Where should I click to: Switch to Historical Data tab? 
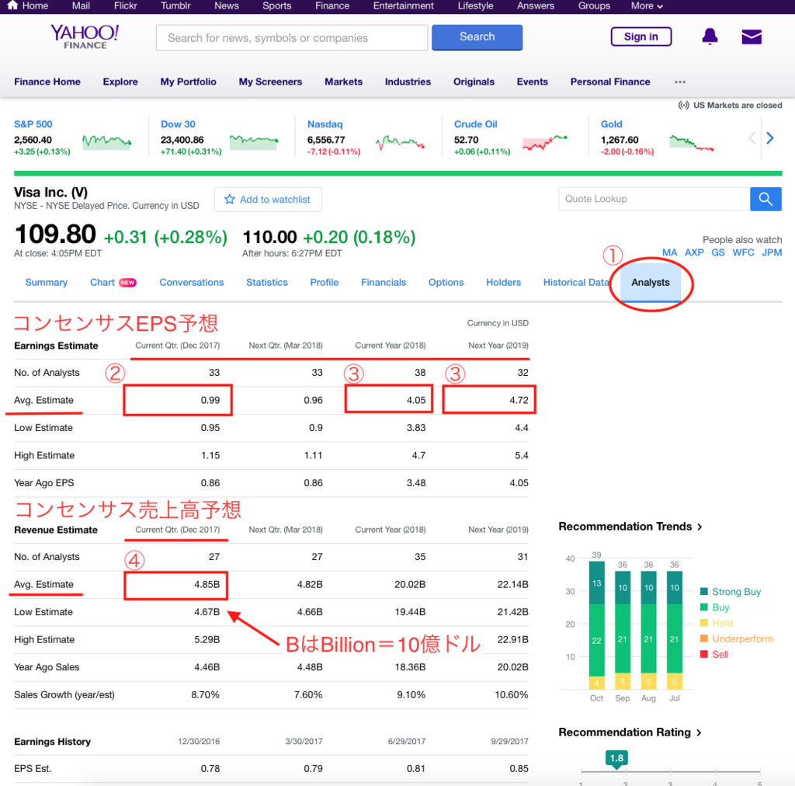(x=576, y=283)
